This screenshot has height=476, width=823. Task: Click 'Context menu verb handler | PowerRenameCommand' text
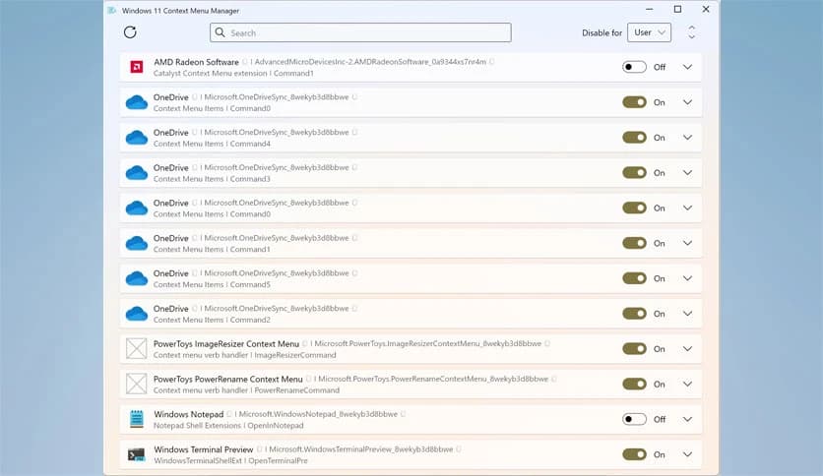coord(247,390)
